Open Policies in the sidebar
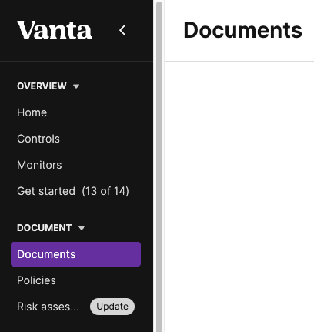Image resolution: width=314 pixels, height=332 pixels. tap(36, 280)
